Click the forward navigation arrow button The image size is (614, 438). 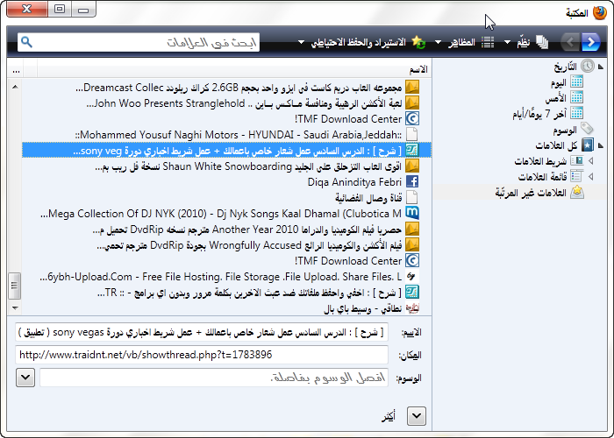590,42
